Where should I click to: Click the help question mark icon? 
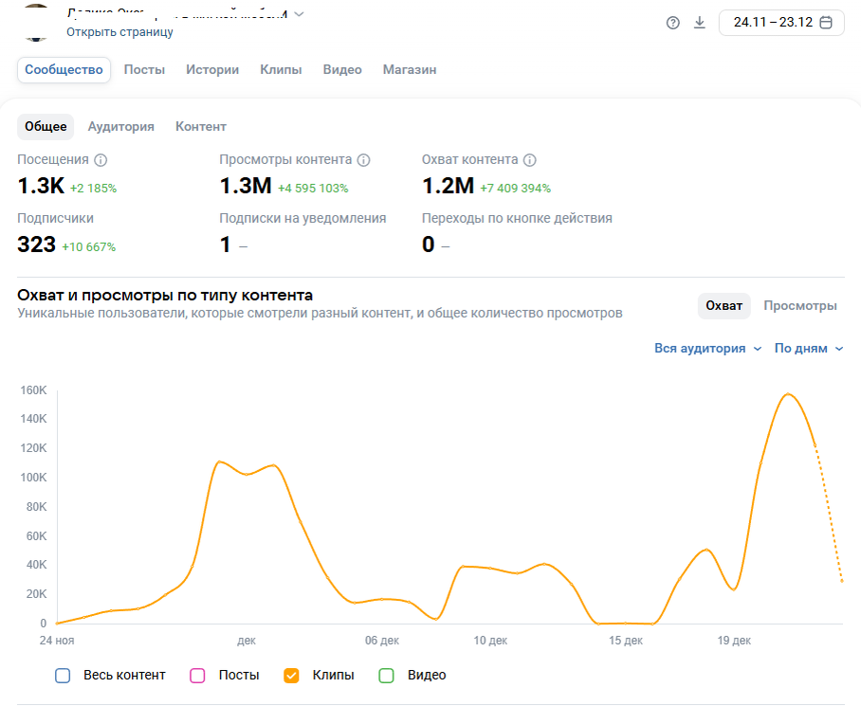tap(672, 23)
